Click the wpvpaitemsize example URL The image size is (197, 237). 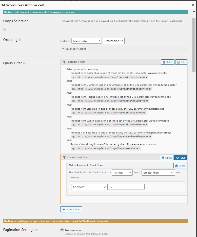(109, 113)
